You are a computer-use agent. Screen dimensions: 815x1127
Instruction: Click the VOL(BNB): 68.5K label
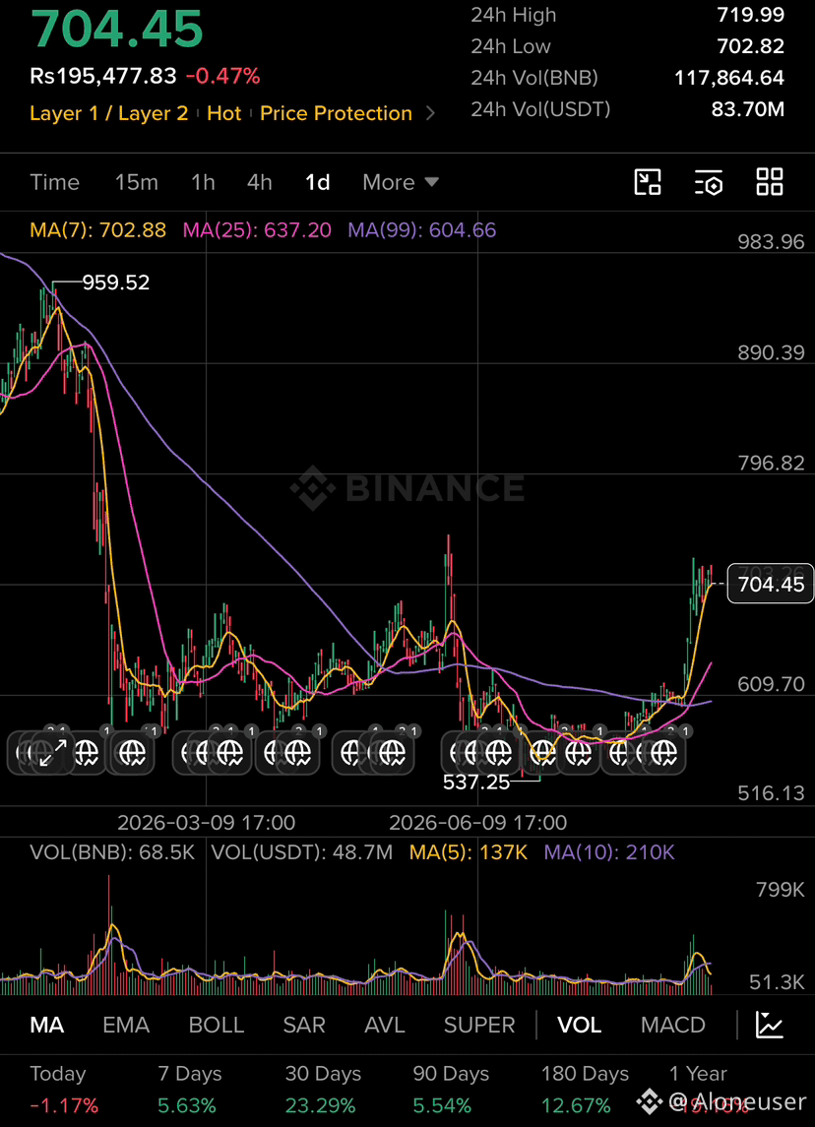click(112, 853)
